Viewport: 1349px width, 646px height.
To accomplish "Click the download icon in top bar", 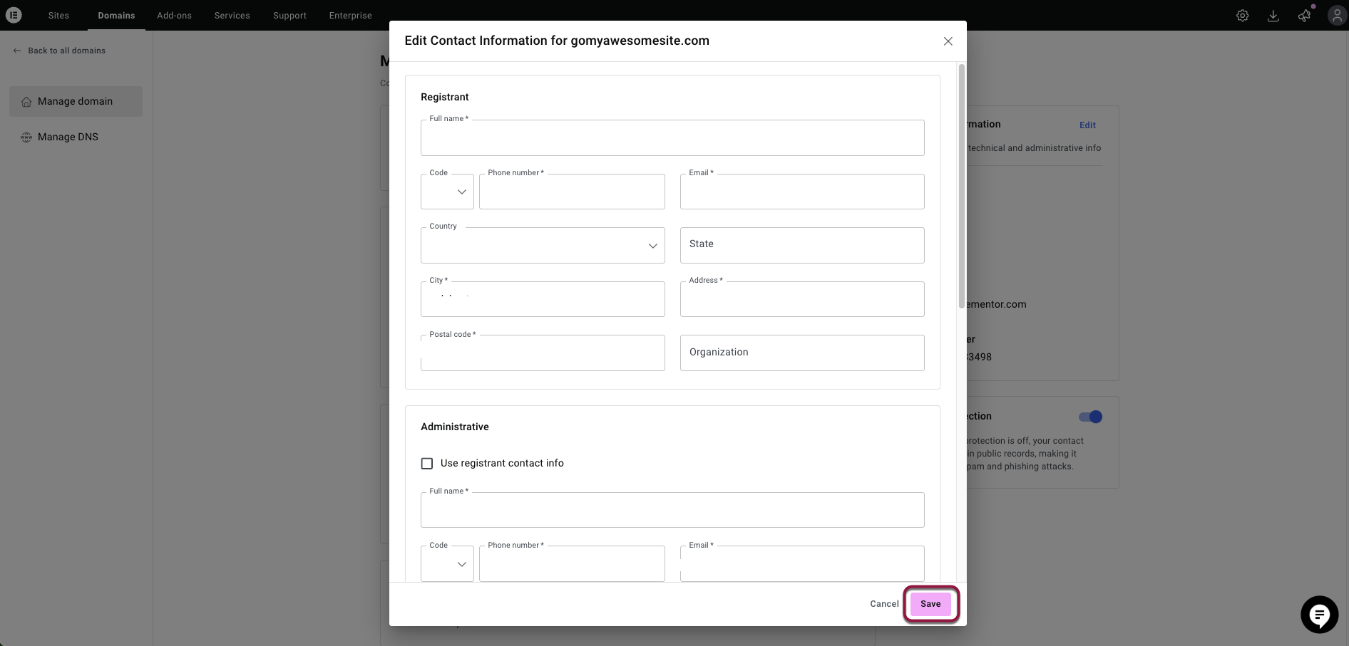I will click(x=1273, y=16).
